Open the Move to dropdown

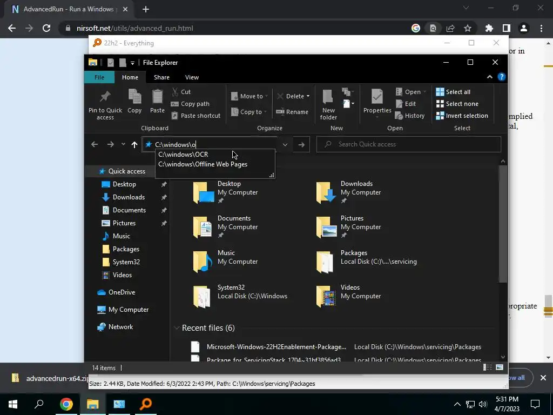tap(249, 96)
